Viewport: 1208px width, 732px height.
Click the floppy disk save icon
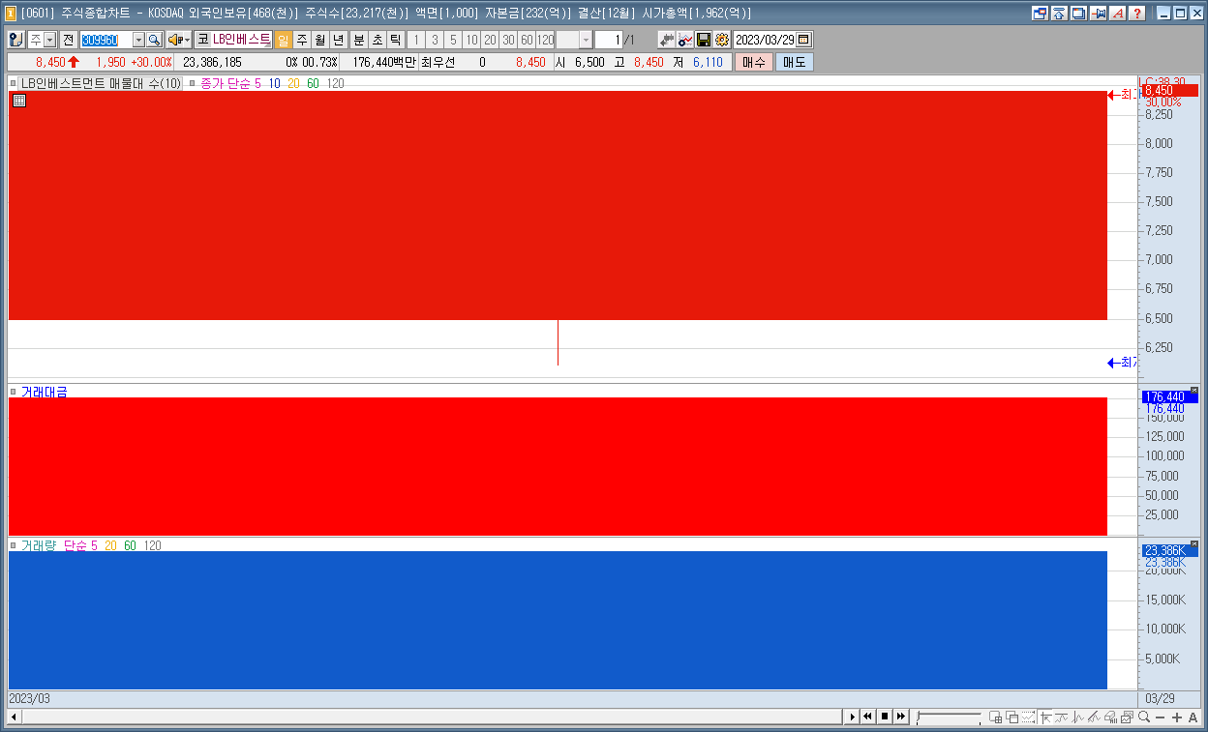[x=704, y=40]
